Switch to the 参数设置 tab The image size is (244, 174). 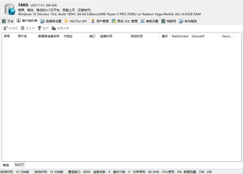(x=149, y=21)
